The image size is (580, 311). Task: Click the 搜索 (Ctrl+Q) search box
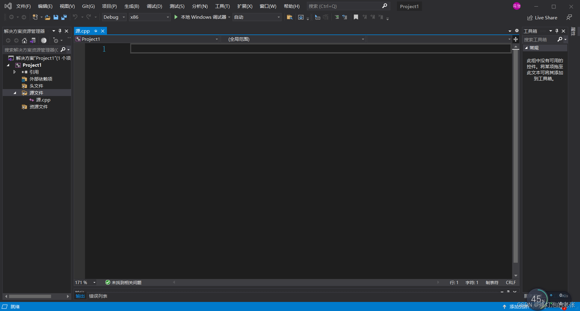pyautogui.click(x=348, y=6)
